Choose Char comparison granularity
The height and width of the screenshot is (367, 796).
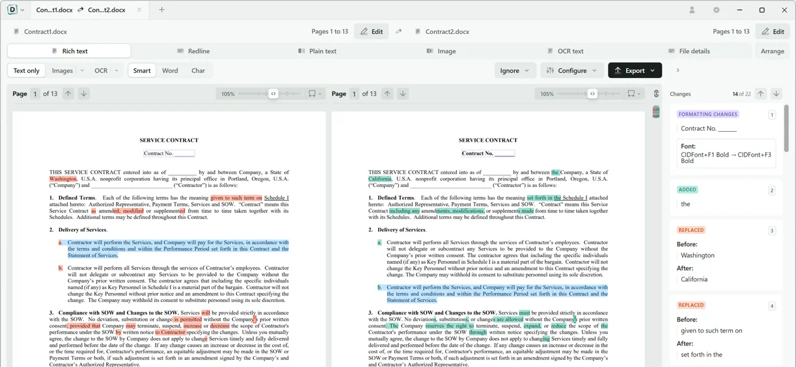point(199,70)
